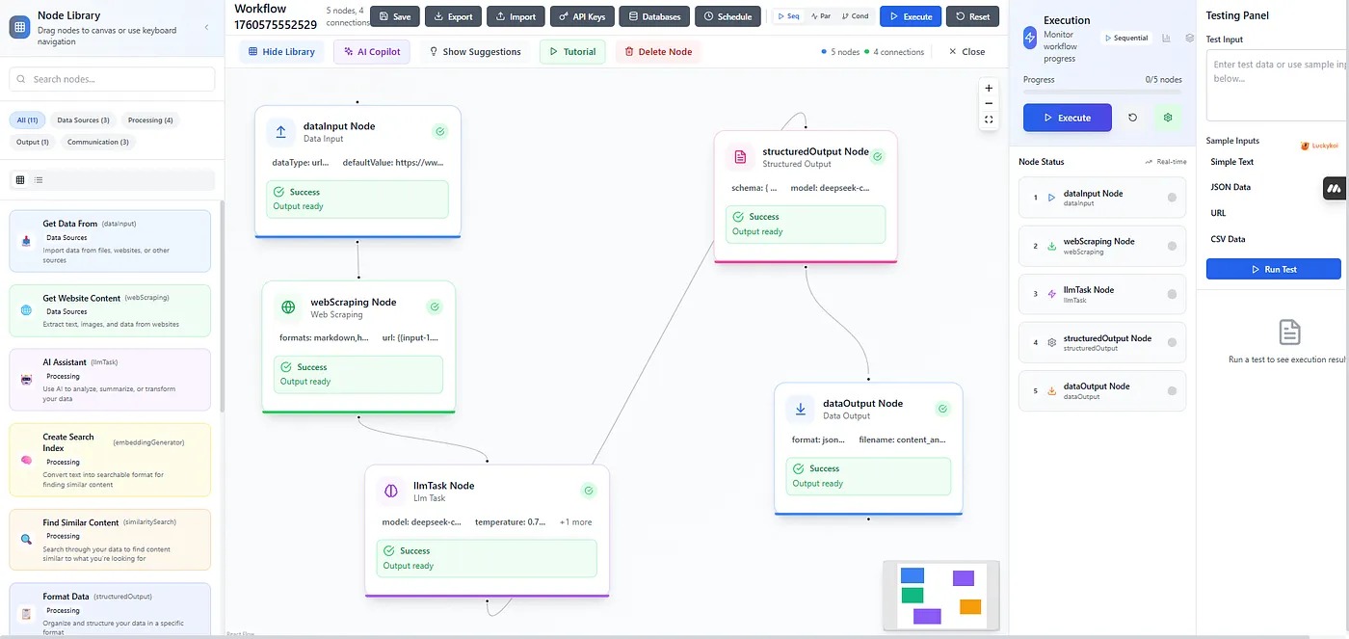The image size is (1349, 639).
Task: Filter nodes by Data Sources (3) tab
Action: point(83,120)
